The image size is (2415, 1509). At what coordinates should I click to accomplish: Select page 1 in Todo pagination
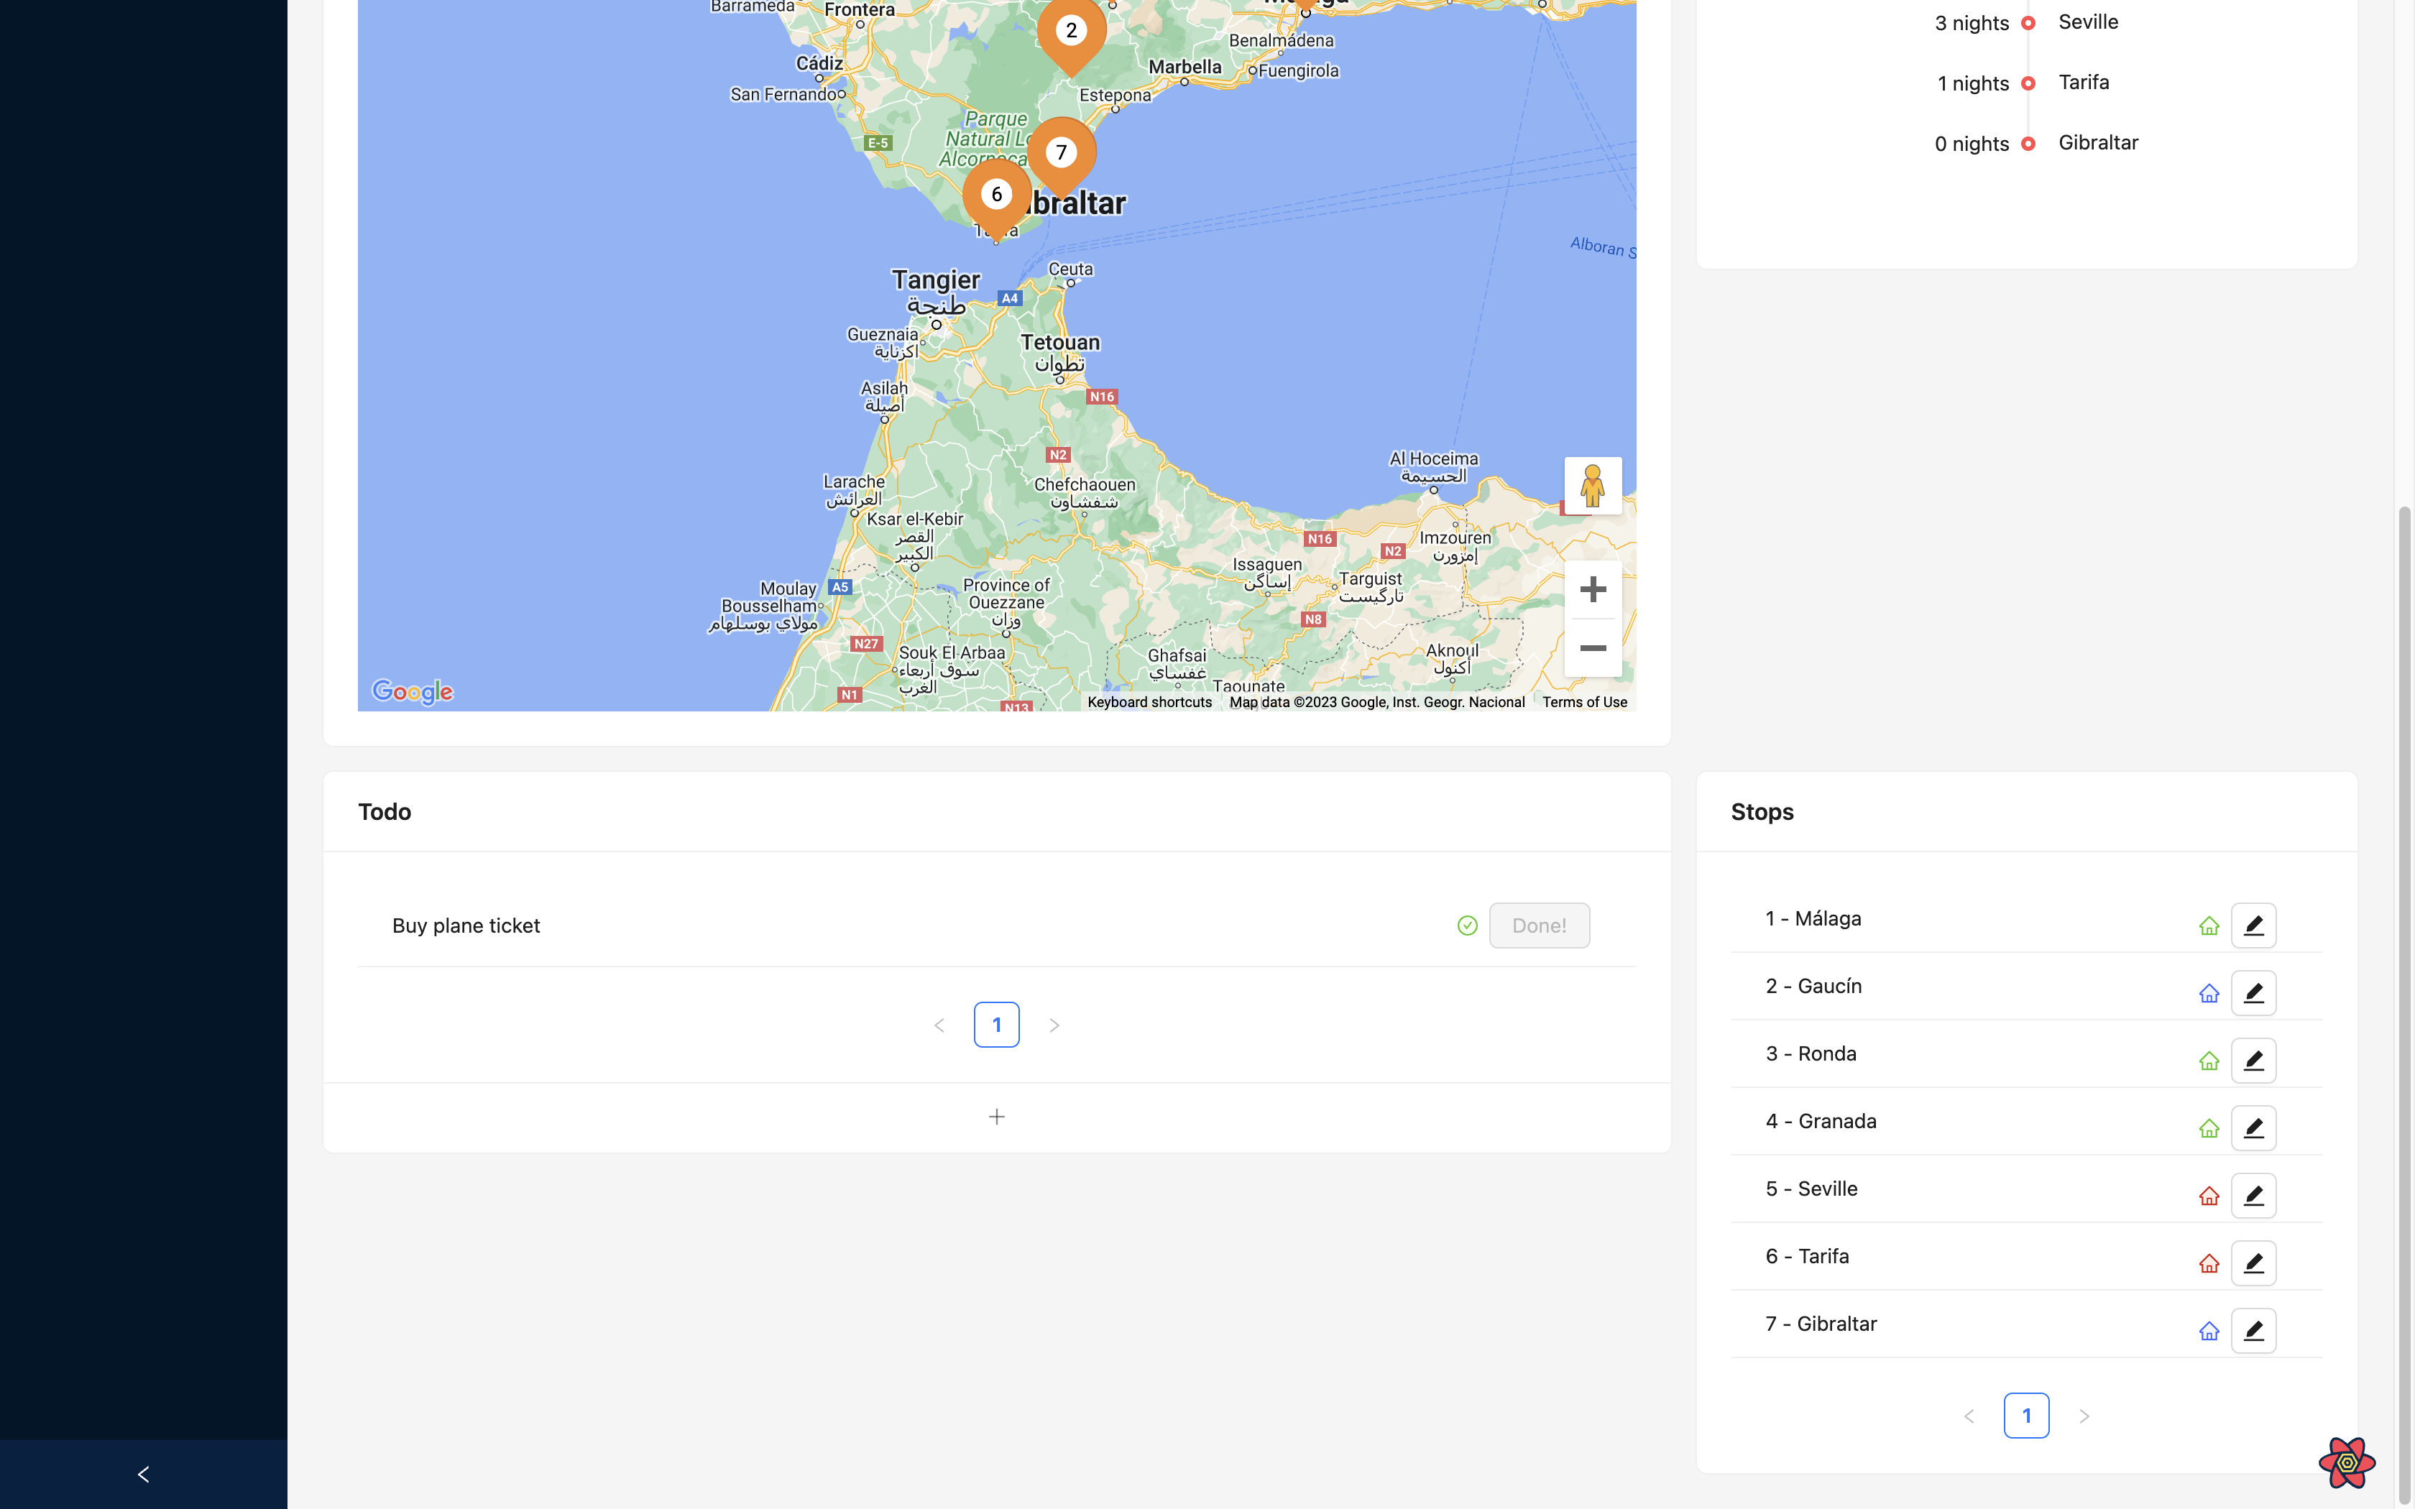996,1025
